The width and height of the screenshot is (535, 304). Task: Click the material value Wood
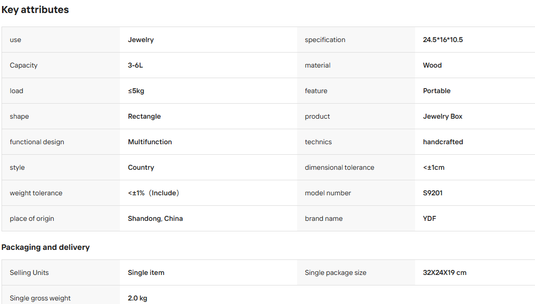(x=432, y=66)
